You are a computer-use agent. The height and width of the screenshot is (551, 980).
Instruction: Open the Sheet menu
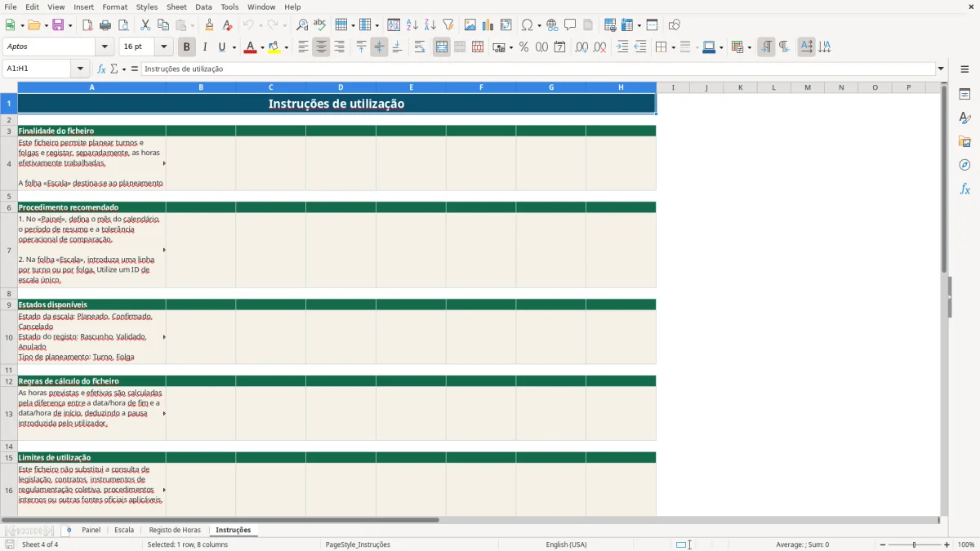pyautogui.click(x=176, y=7)
